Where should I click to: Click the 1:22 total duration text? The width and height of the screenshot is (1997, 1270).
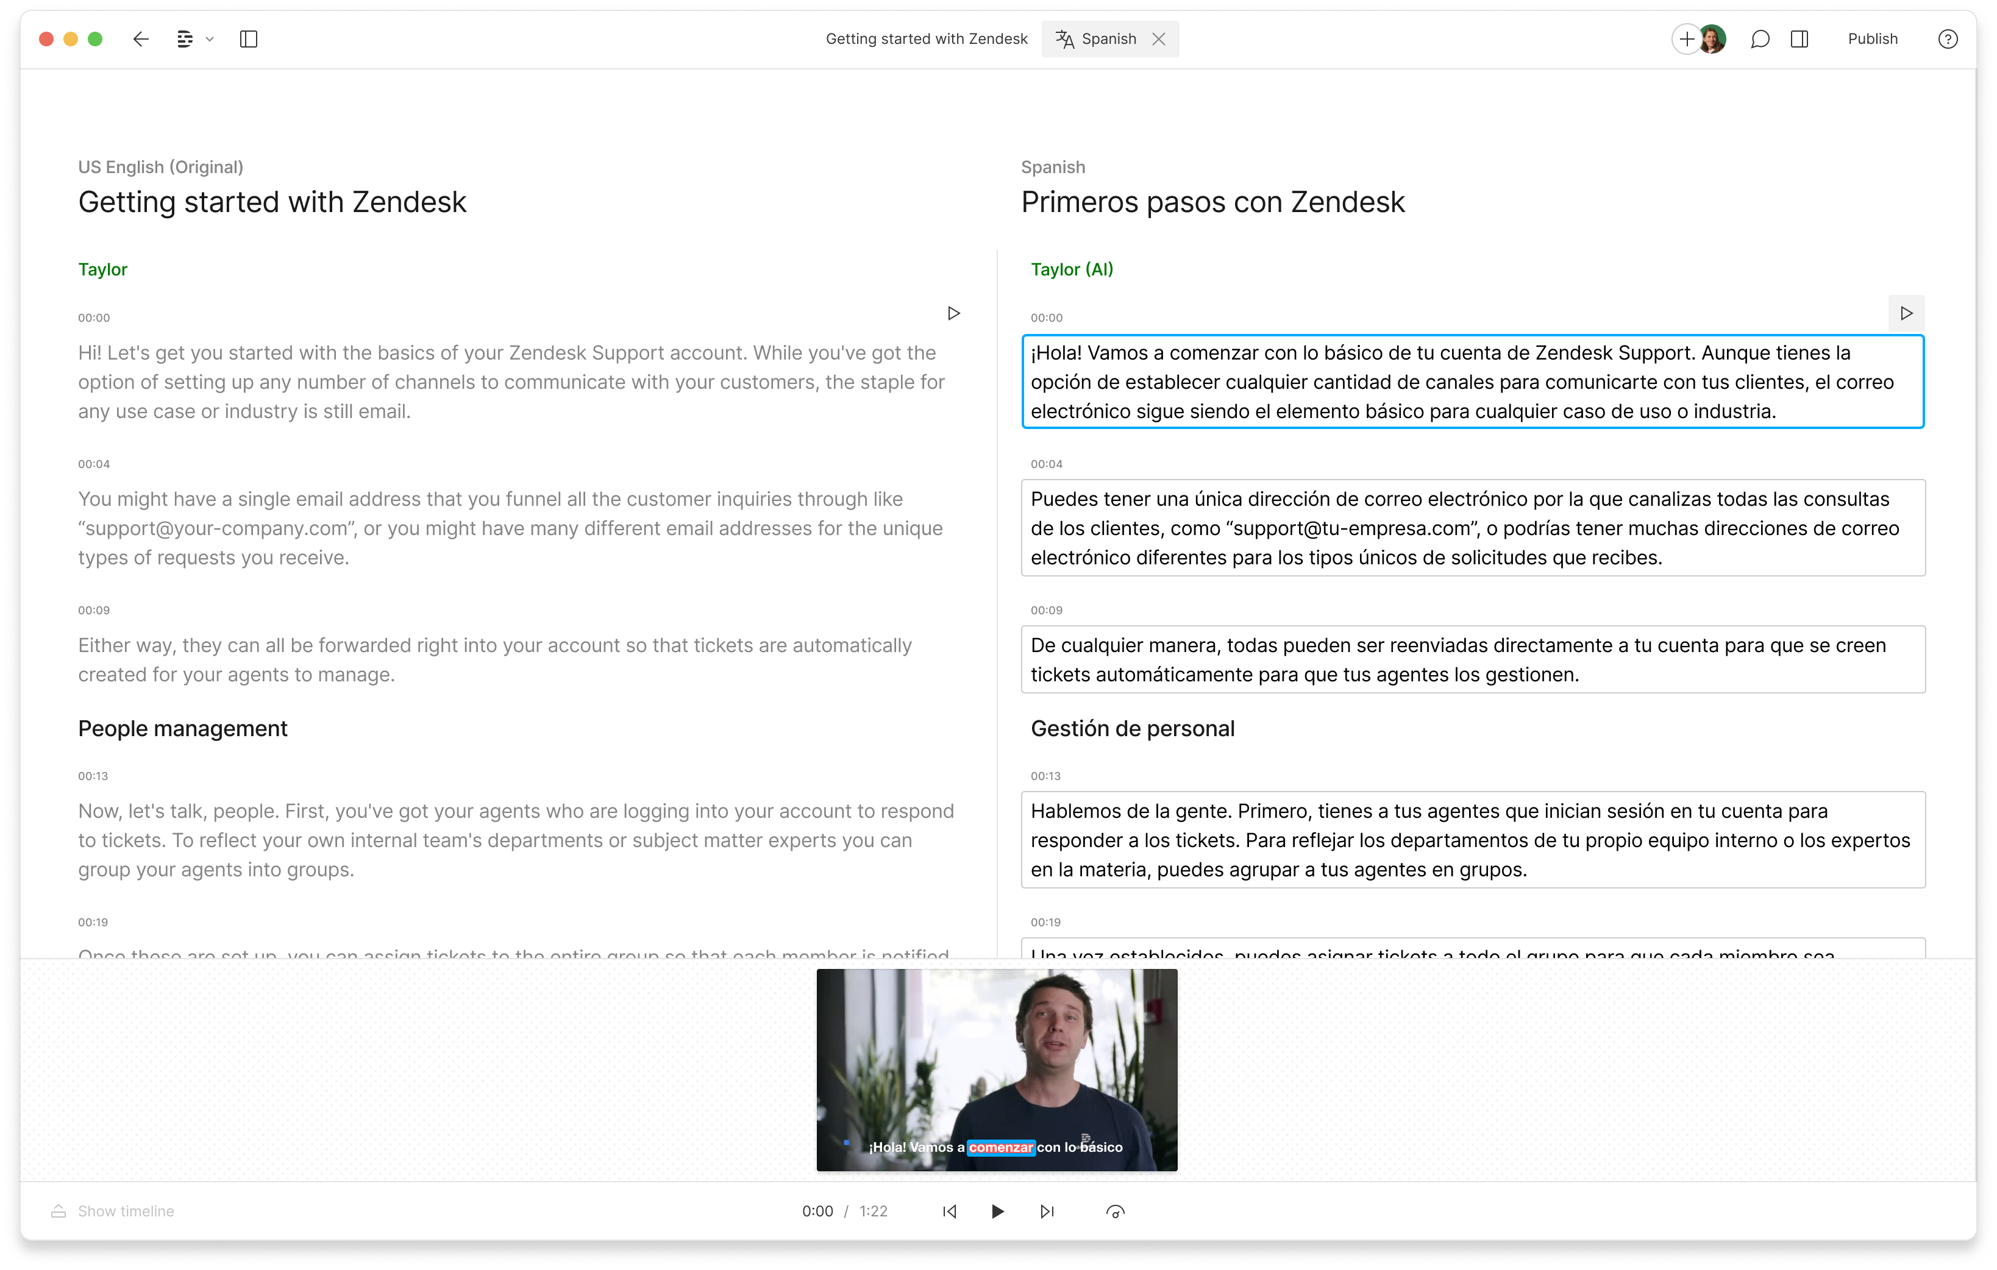point(874,1211)
